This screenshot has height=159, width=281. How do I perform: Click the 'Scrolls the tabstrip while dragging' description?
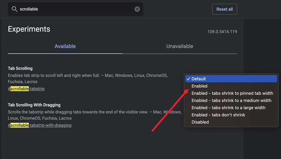tap(95, 115)
